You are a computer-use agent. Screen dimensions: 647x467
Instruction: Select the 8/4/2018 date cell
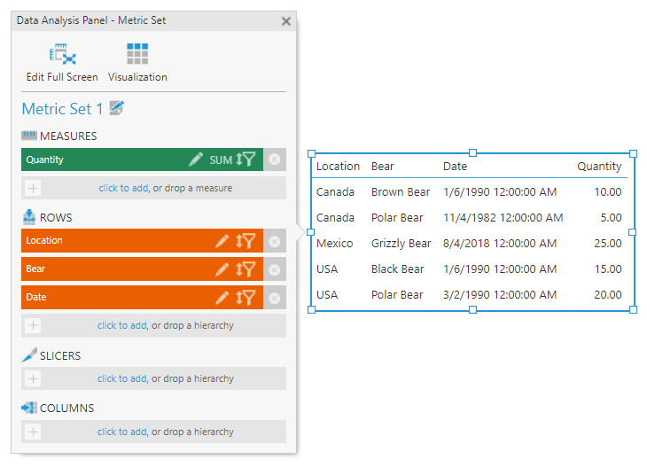click(x=500, y=244)
